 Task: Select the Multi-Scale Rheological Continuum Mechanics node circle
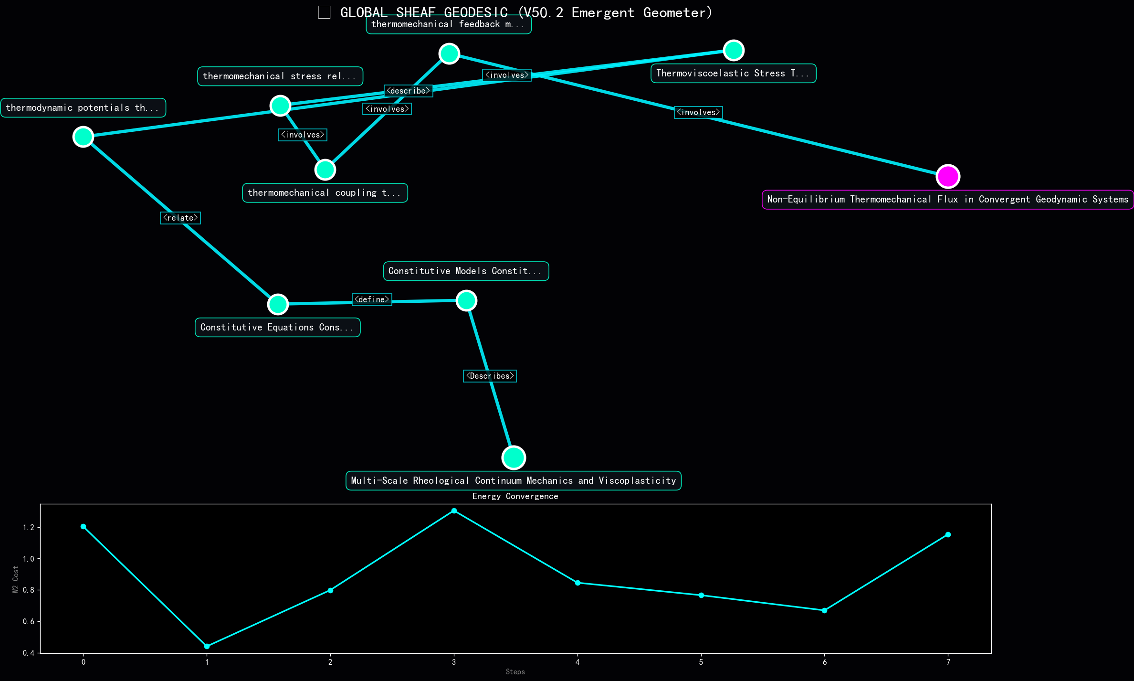(x=514, y=458)
